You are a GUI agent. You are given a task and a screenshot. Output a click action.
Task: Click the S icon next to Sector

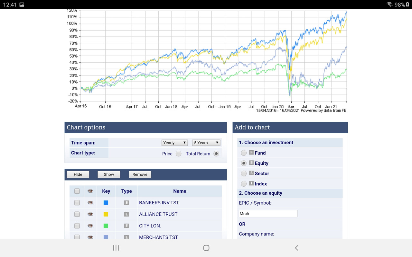pyautogui.click(x=251, y=173)
